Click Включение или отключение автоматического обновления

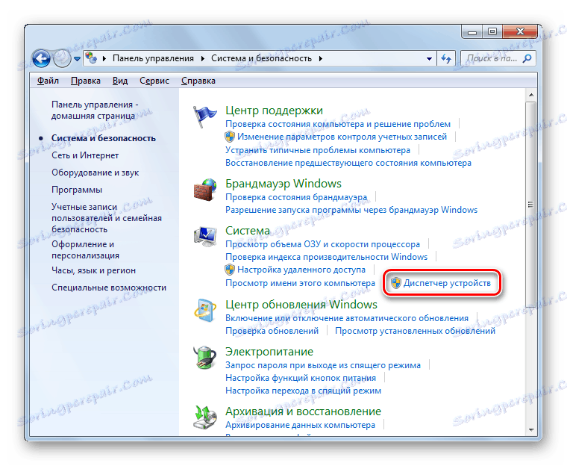pyautogui.click(x=347, y=318)
